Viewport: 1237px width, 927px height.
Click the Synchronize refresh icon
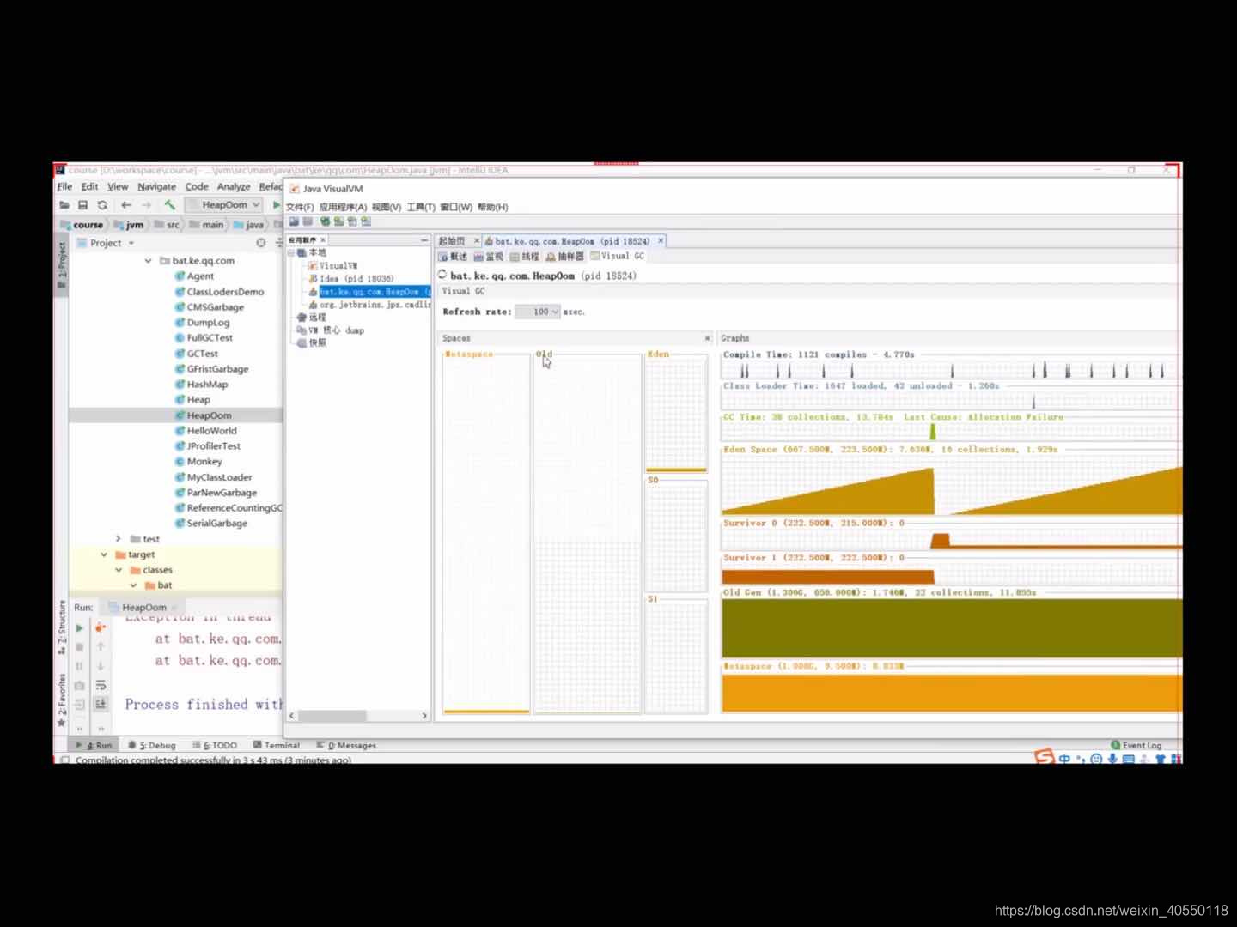(x=102, y=205)
